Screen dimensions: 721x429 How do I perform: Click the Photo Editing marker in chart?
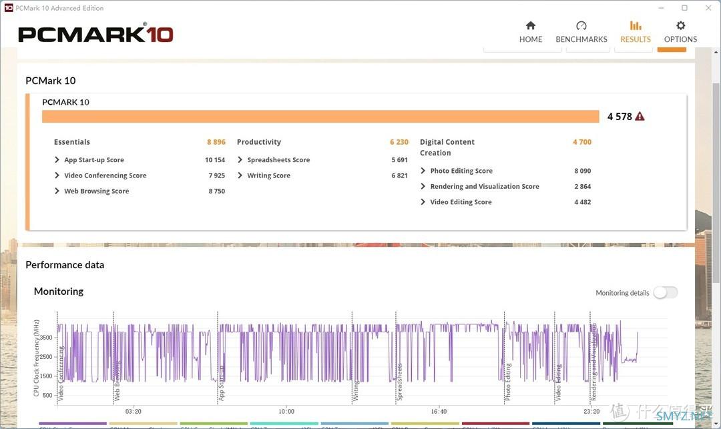click(x=507, y=382)
